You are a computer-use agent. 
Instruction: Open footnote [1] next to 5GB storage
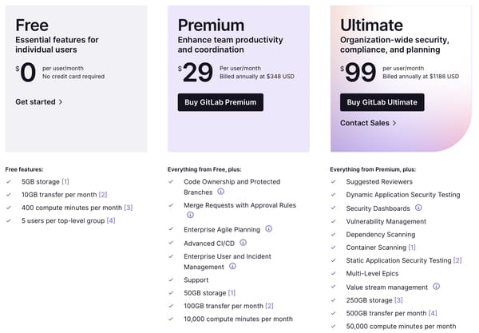65,182
